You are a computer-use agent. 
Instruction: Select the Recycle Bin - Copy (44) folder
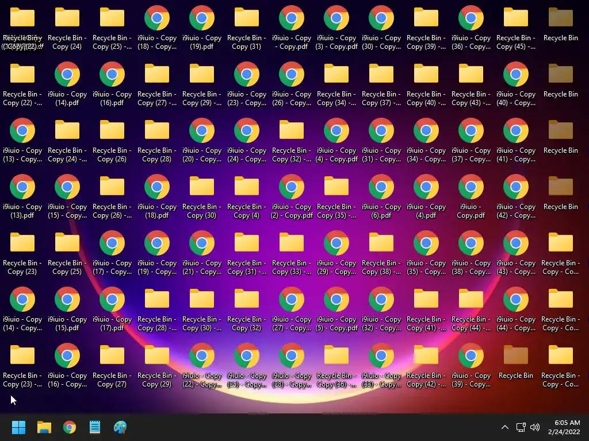pyautogui.click(x=471, y=310)
